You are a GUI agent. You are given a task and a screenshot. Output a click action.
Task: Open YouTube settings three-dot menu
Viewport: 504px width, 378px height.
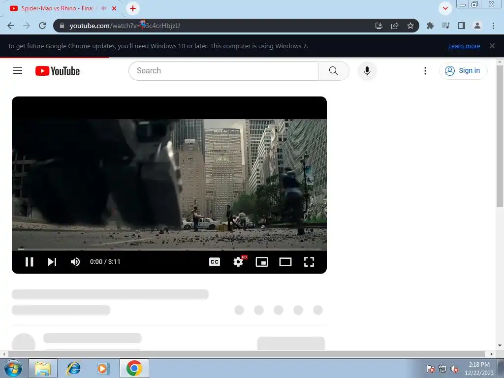click(425, 71)
